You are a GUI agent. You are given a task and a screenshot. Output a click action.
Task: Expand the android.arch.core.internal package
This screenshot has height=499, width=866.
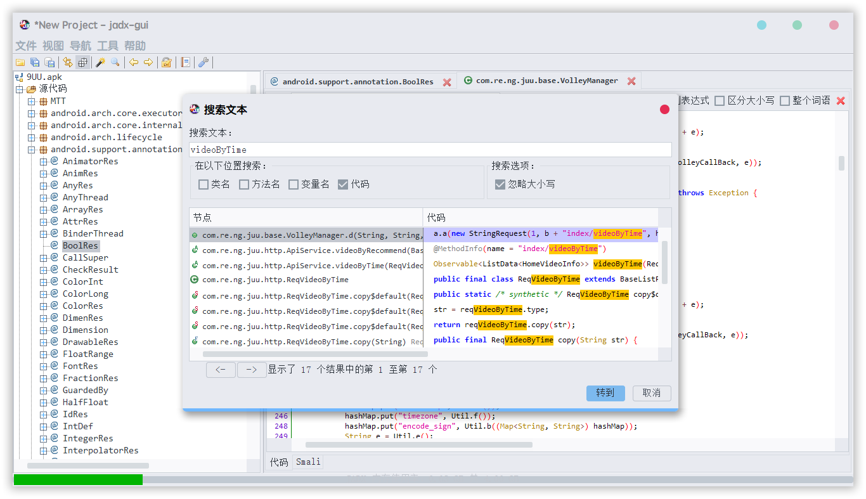[32, 126]
